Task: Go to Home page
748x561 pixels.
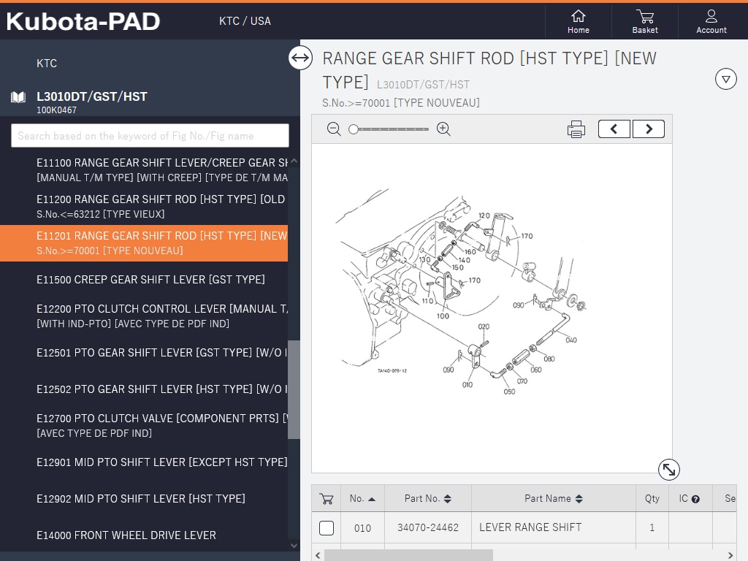Action: click(x=579, y=21)
